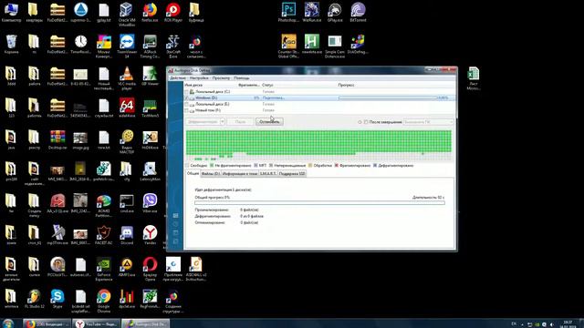Open Корзина (Recycle Bin) desktop icon
The height and width of the screenshot is (328, 584).
(x=11, y=44)
